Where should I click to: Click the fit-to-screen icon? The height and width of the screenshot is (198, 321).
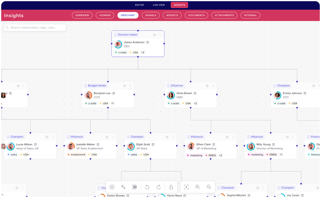click(186, 187)
